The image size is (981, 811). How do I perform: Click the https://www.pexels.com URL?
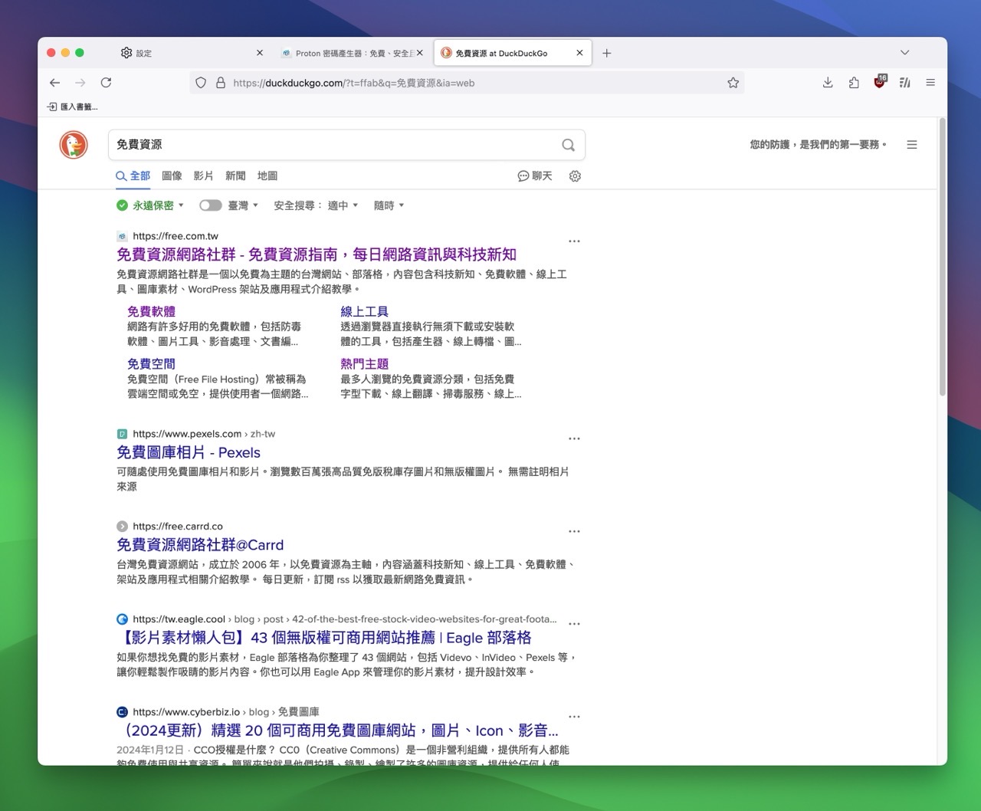(187, 434)
